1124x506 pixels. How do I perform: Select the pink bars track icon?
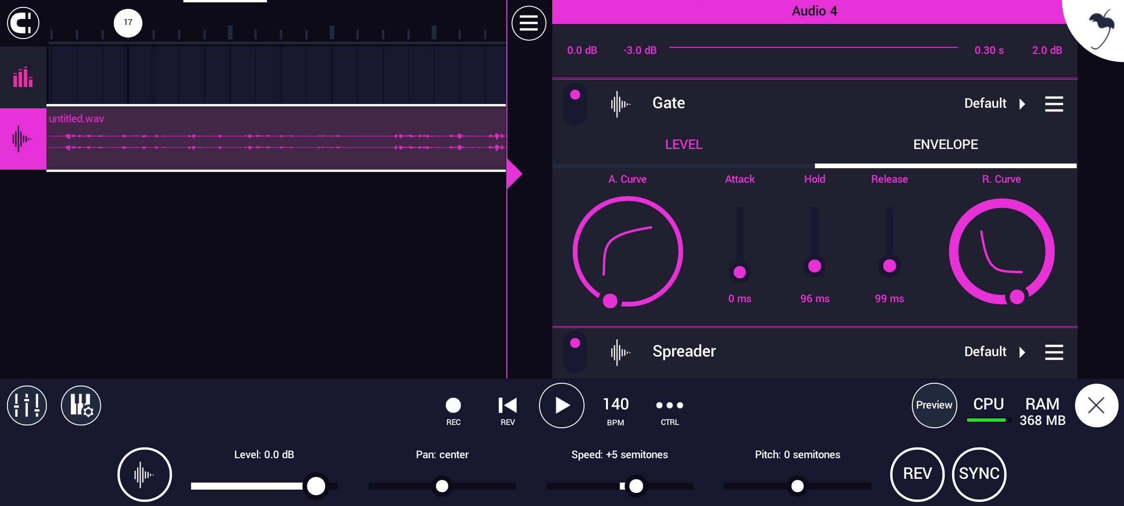click(23, 77)
